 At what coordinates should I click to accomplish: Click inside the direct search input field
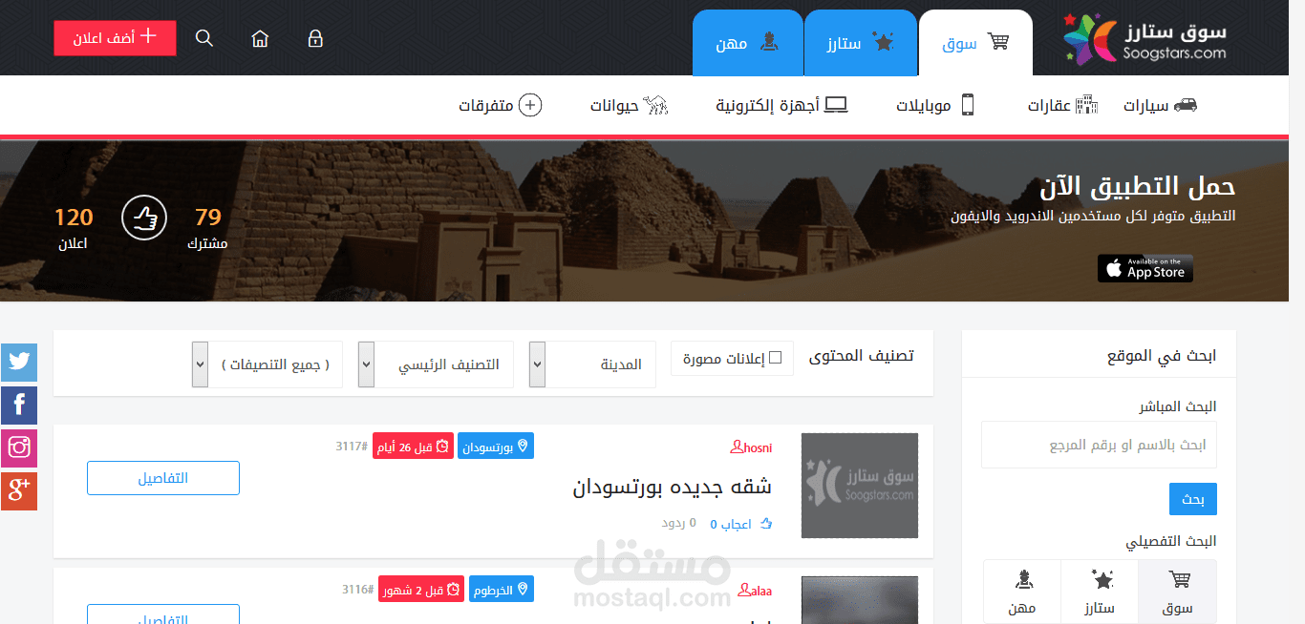(x=1098, y=445)
